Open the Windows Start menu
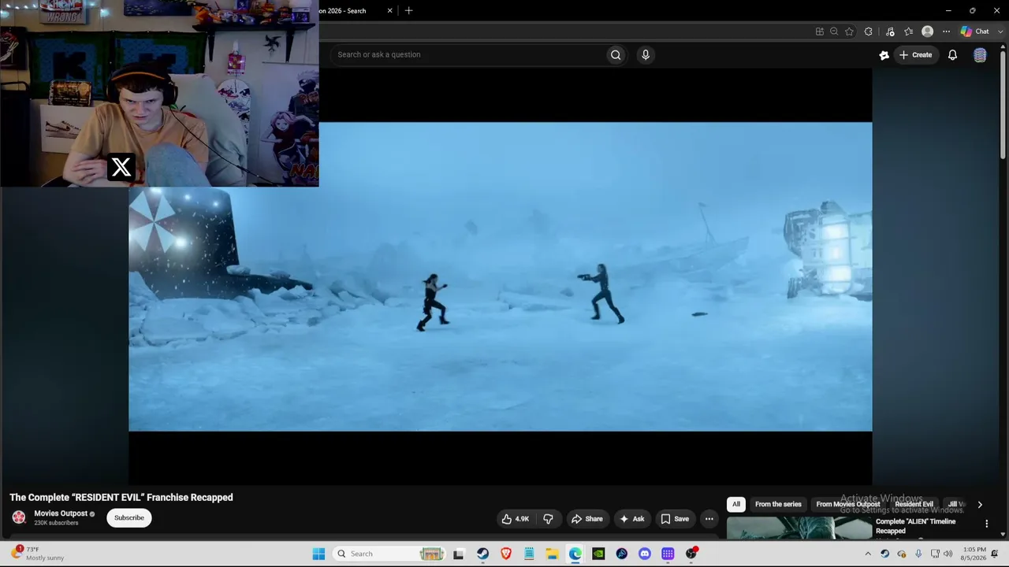This screenshot has height=567, width=1009. [318, 554]
